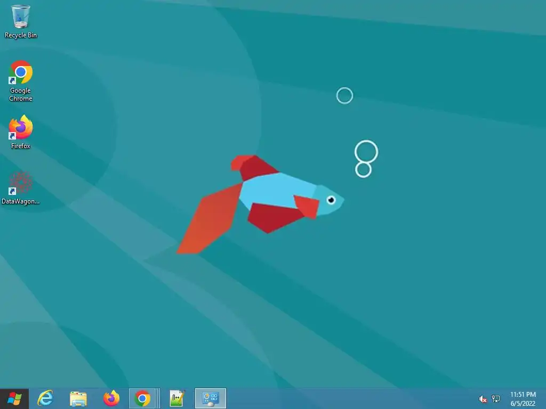Open File Explorer from the taskbar
The width and height of the screenshot is (546, 409).
coord(78,398)
